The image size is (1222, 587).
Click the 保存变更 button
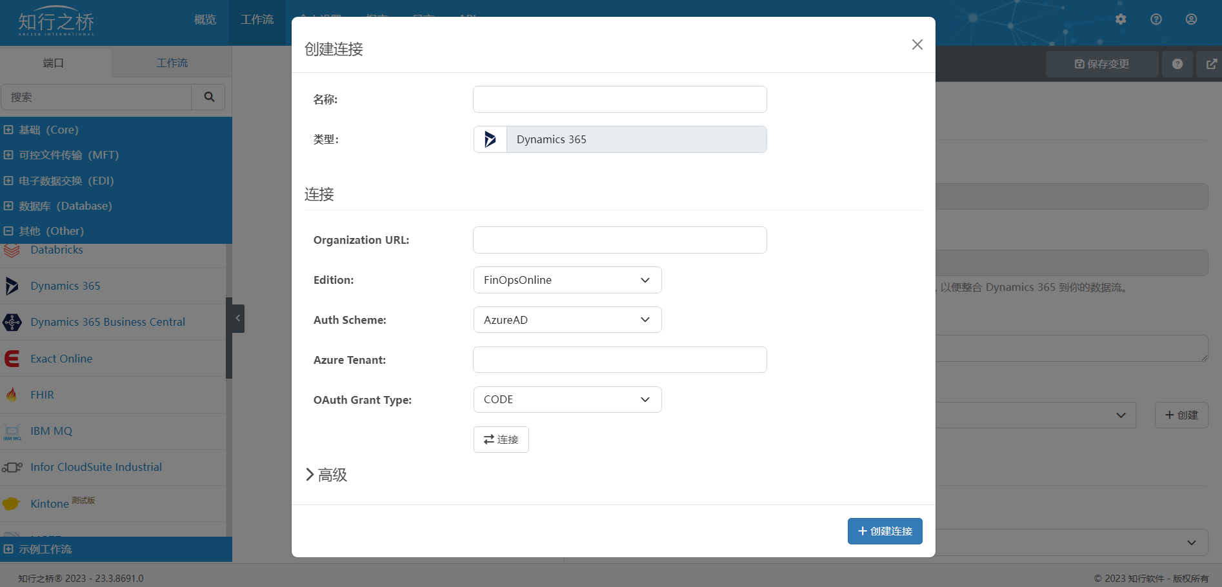pos(1102,64)
